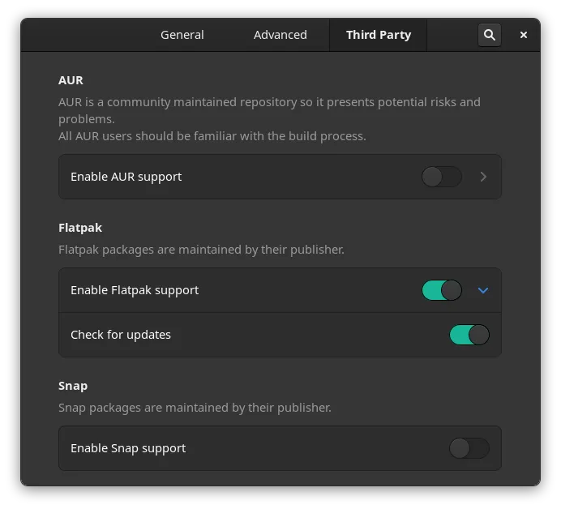Click the AUR section heading
Viewport: 561px width, 509px height.
[71, 80]
